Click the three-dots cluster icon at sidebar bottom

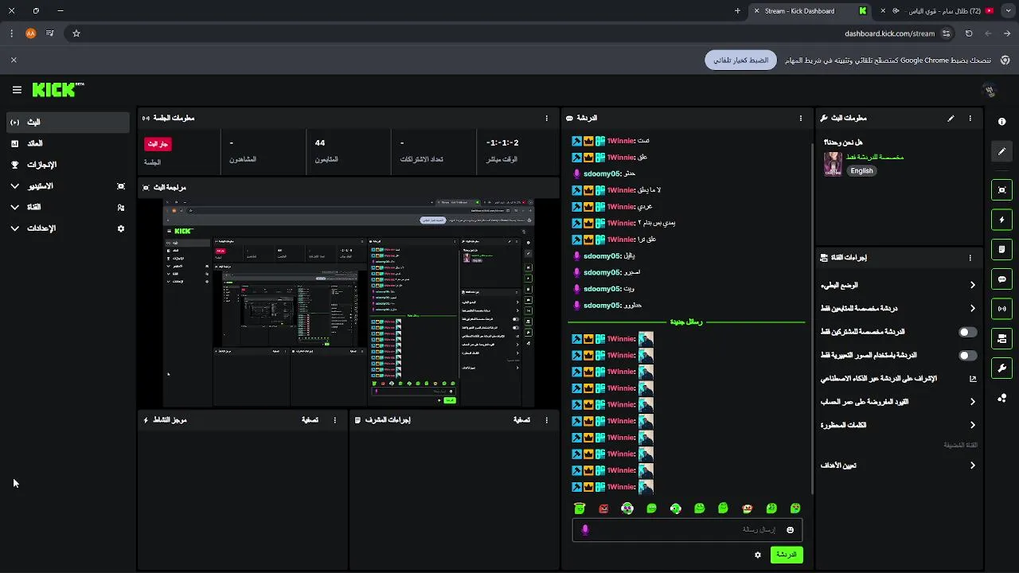click(1001, 398)
